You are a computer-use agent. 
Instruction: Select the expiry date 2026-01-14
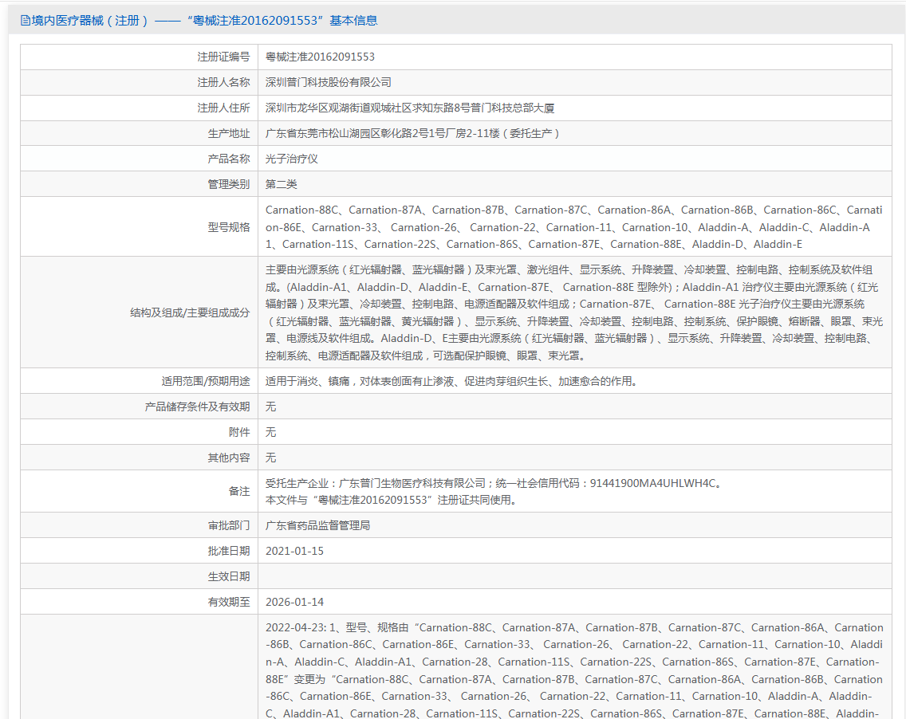pos(294,602)
